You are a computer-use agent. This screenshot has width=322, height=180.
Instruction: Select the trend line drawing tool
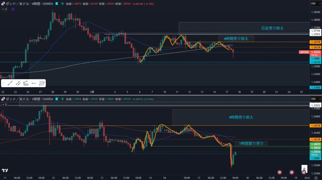click(10, 83)
